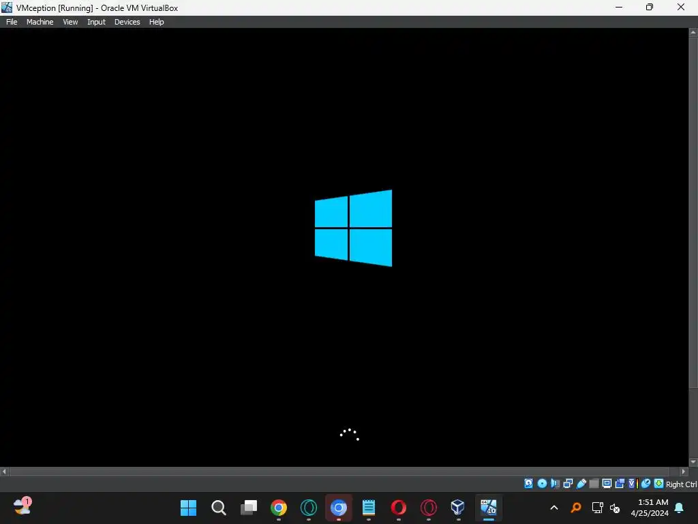Click the recording indicator in status bar

620,484
